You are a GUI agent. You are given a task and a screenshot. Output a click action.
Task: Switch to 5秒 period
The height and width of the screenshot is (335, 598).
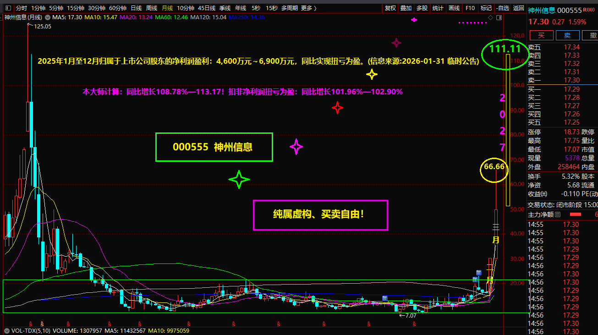(x=256, y=8)
